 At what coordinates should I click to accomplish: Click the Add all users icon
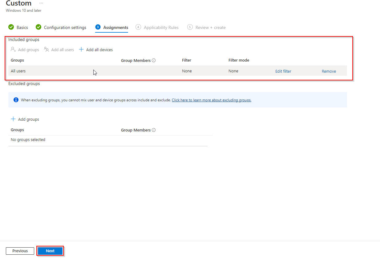(46, 49)
